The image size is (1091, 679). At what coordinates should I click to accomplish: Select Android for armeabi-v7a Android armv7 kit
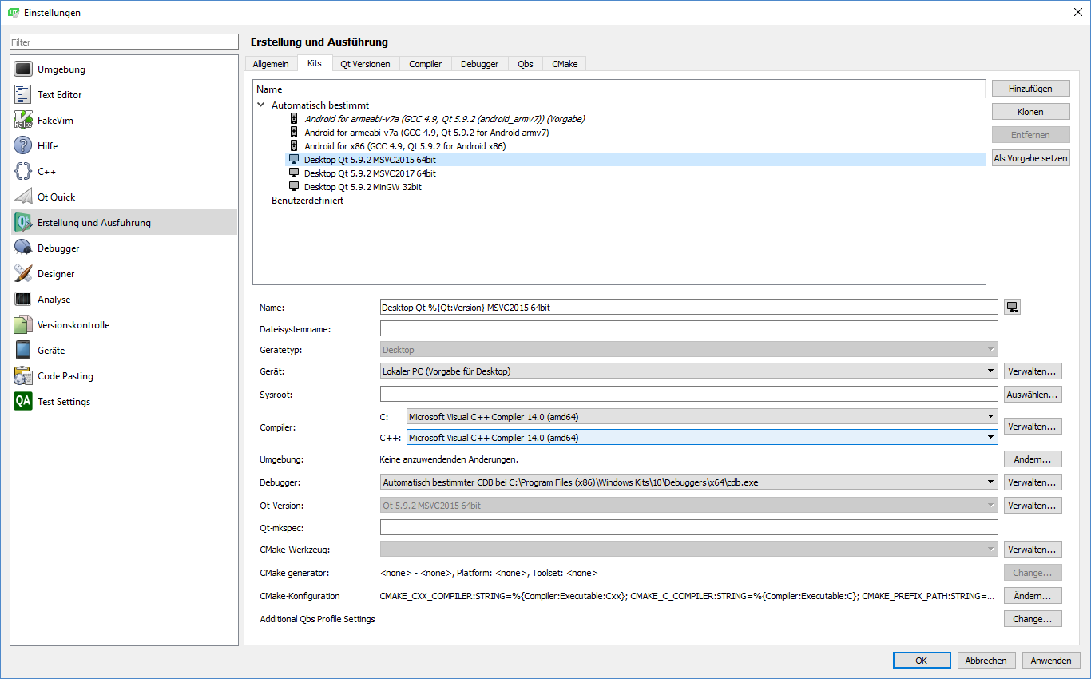coord(426,133)
